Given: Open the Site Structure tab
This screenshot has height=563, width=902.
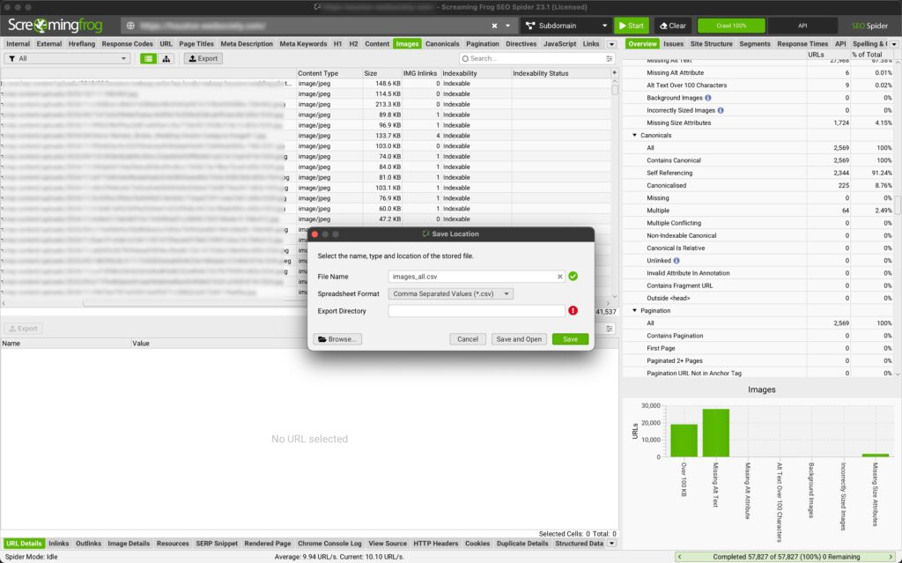Looking at the screenshot, I should point(710,43).
